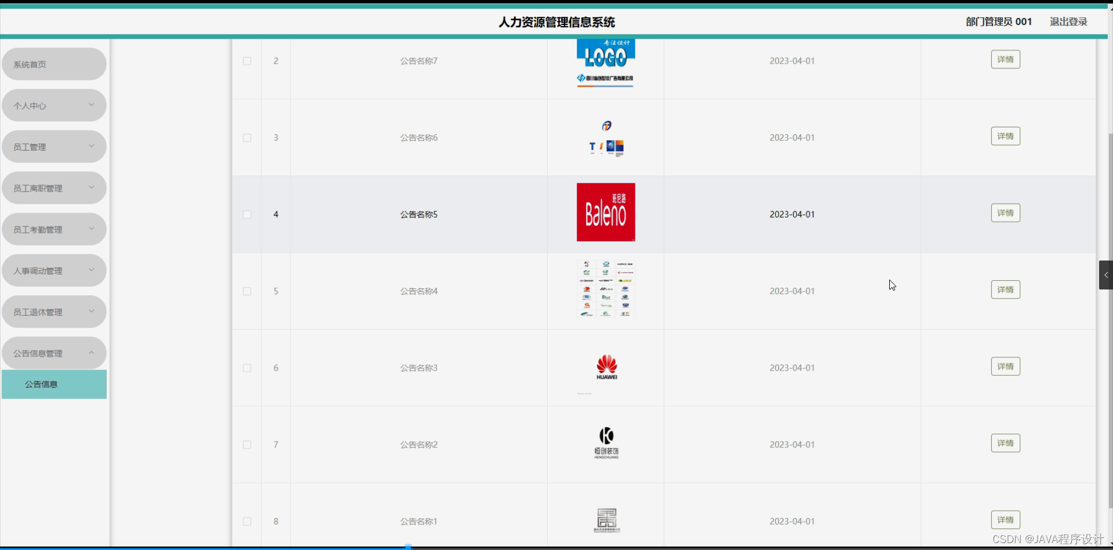Tick the checkbox for 公告名称4
Screen dimensions: 1113x550
pos(247,291)
